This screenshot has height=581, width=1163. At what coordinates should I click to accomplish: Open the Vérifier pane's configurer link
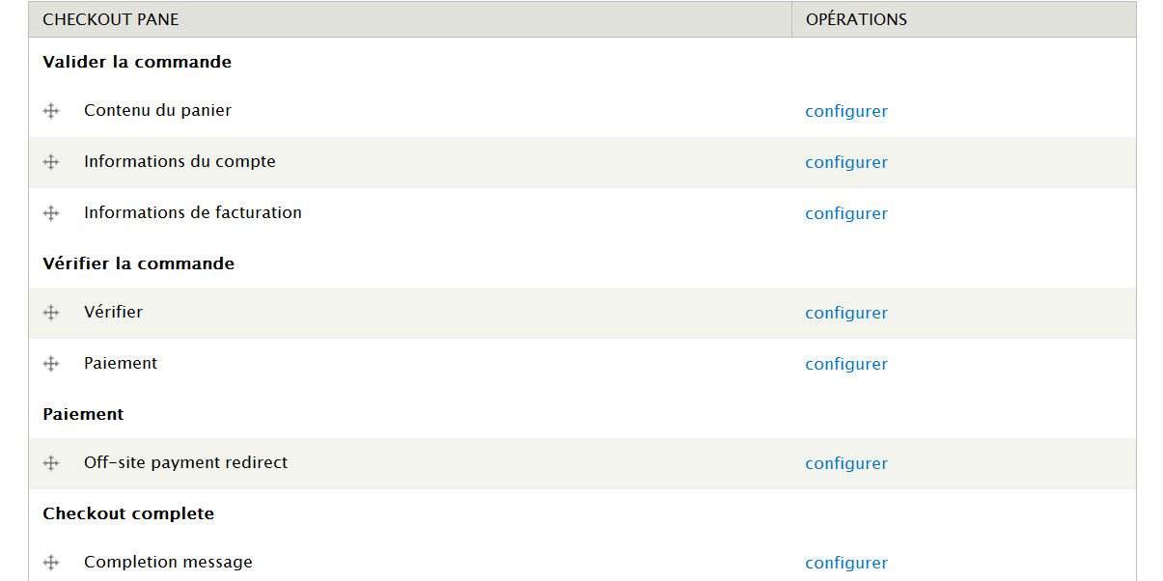(845, 313)
